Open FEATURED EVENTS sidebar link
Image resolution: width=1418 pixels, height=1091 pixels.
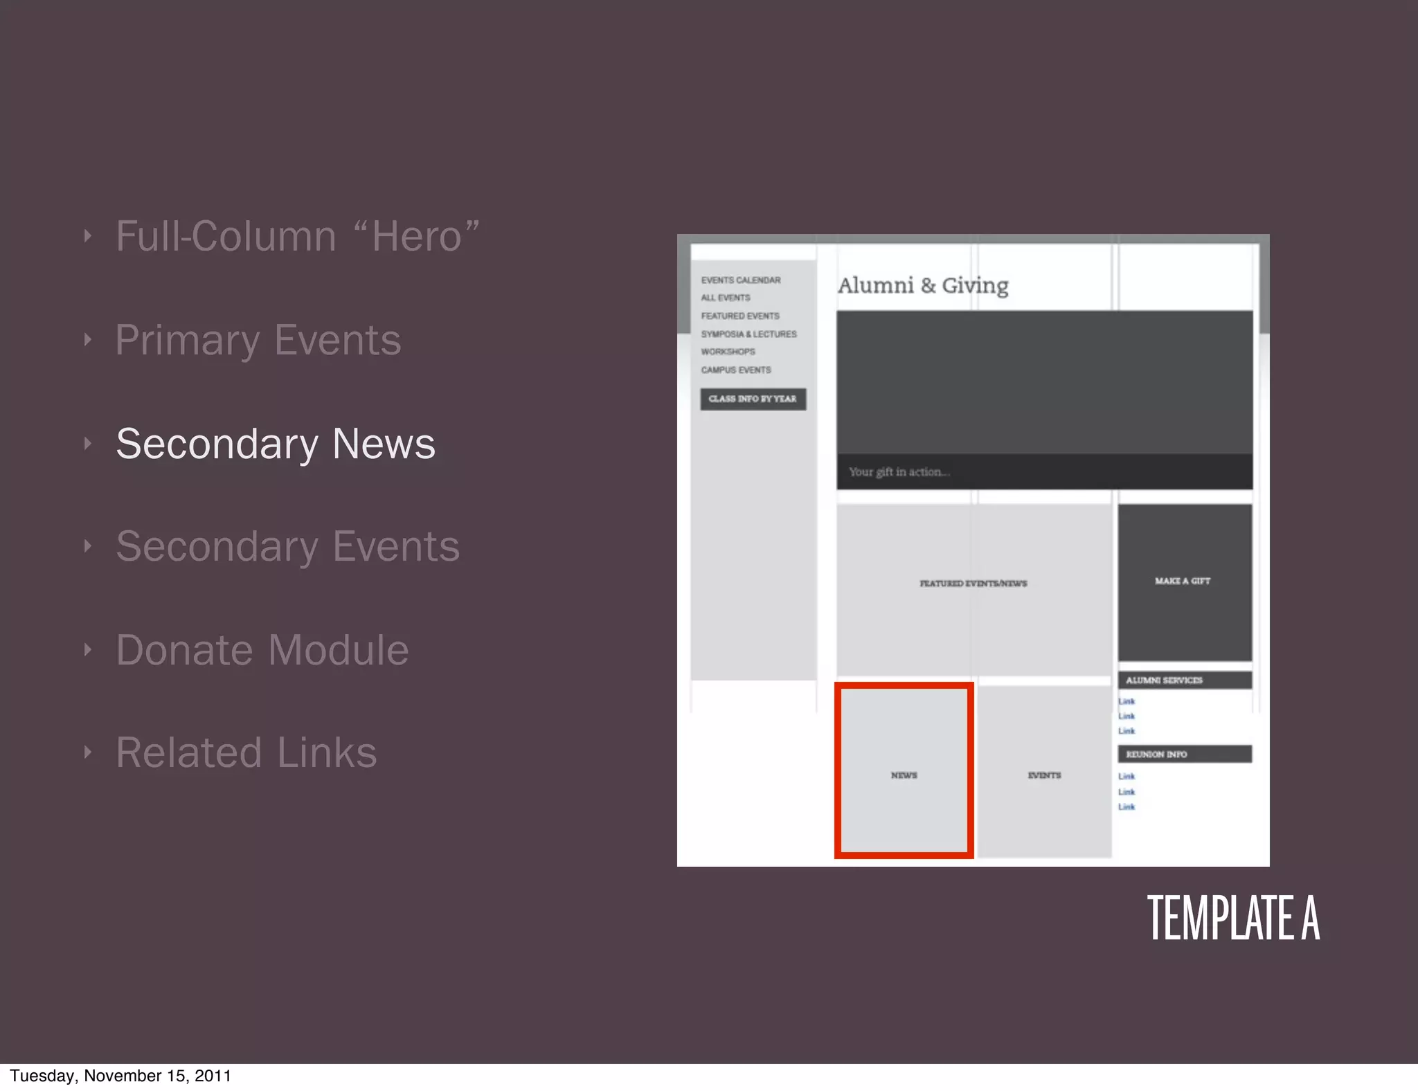tap(739, 316)
